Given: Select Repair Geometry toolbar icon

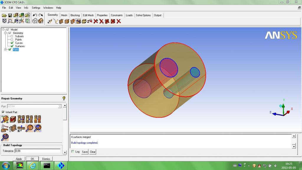Looking at the screenshot, I should (78, 21).
